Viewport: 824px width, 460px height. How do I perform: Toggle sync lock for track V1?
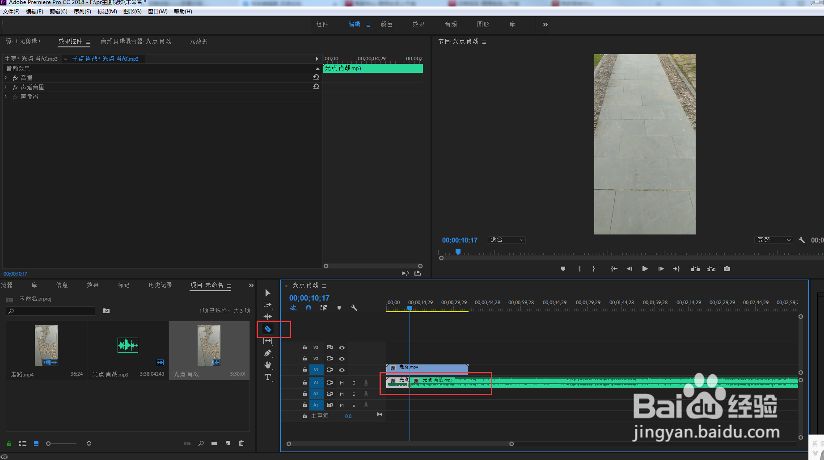point(330,370)
